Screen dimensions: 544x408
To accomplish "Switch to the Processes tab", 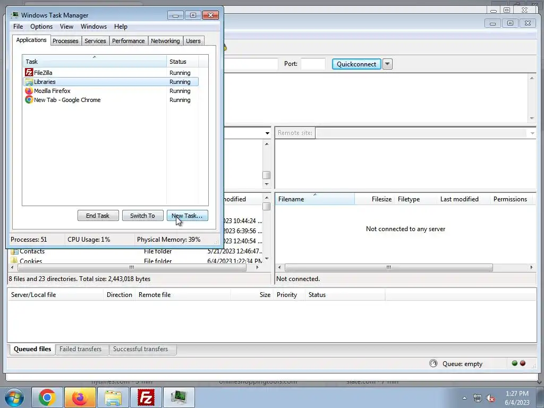I will [x=65, y=41].
